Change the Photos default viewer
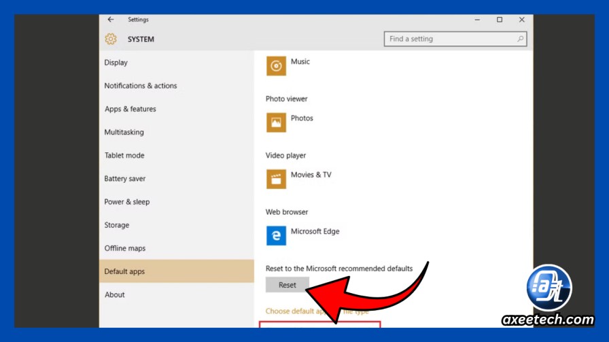609x342 pixels. point(302,118)
